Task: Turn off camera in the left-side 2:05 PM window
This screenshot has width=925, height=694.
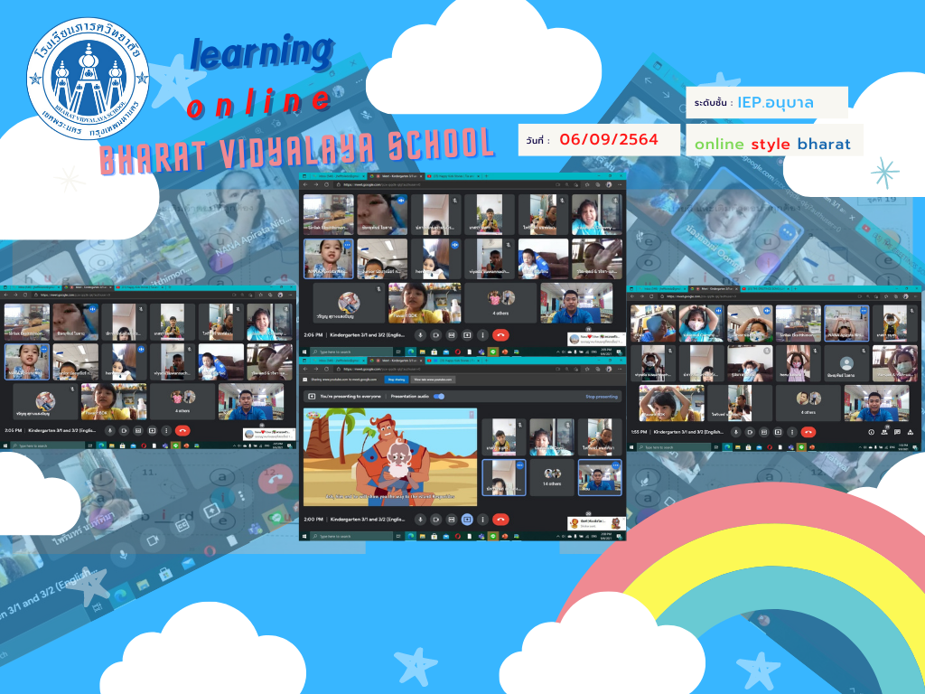Action: coord(124,431)
